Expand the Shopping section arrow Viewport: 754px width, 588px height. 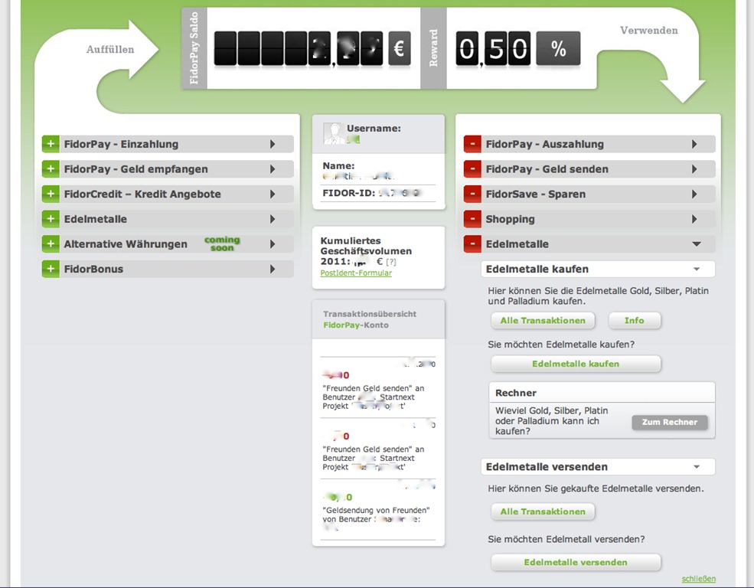pos(694,219)
